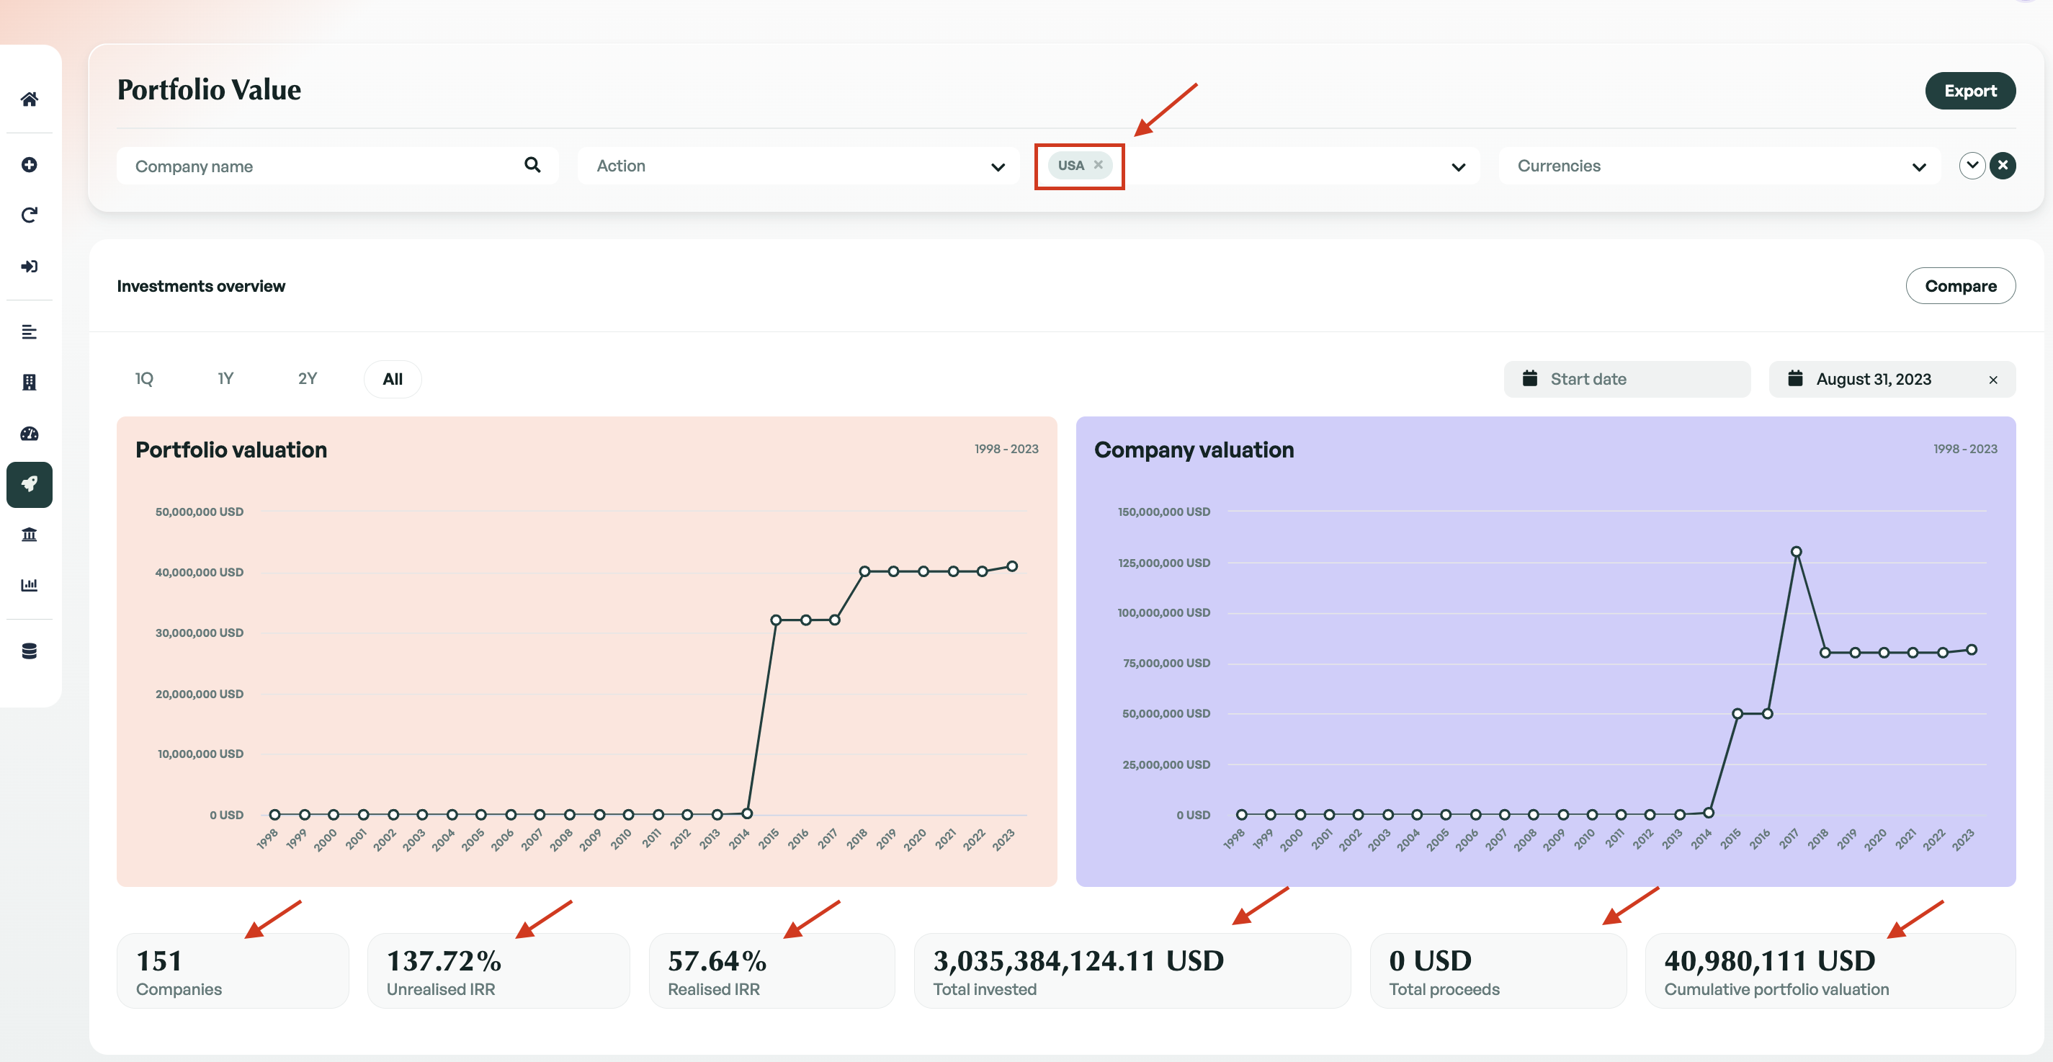Click the 137.72% Unrealised IRR card
This screenshot has width=2053, height=1062.
[x=498, y=971]
